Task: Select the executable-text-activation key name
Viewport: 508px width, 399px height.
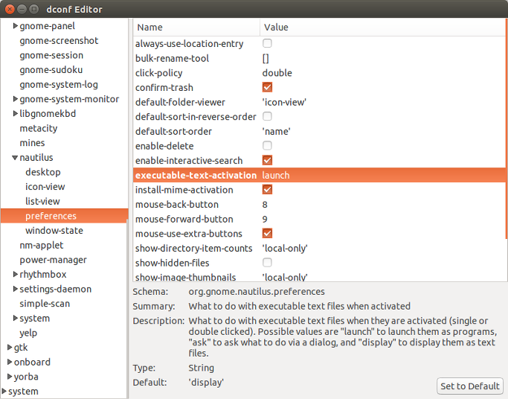Action: [x=196, y=175]
